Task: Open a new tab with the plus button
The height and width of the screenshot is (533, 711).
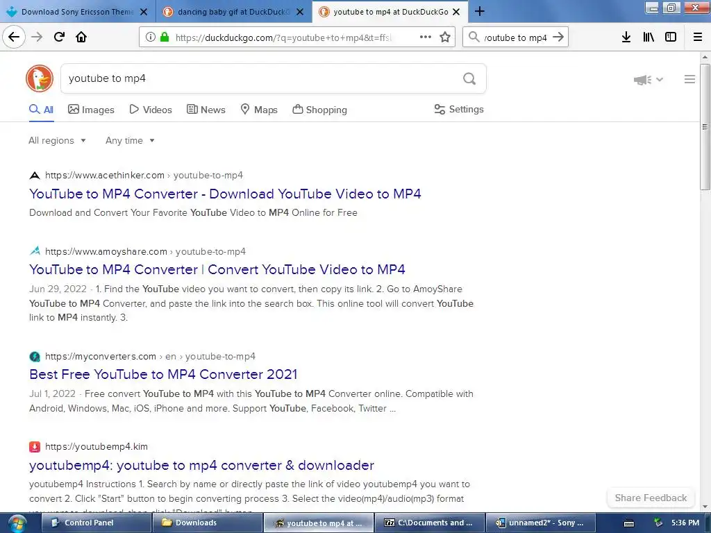Action: [480, 11]
